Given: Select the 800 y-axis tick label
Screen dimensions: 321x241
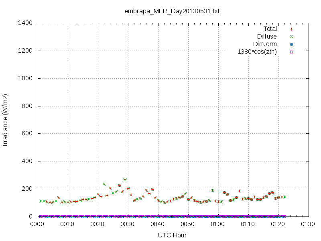Looking at the screenshot, I should (27, 106).
